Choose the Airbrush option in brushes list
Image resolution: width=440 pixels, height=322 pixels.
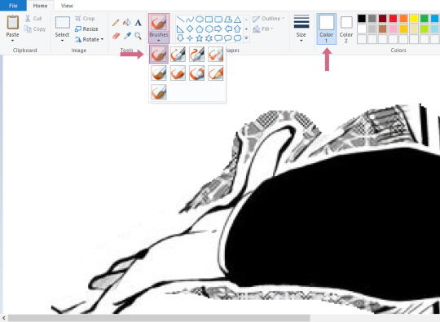(216, 54)
